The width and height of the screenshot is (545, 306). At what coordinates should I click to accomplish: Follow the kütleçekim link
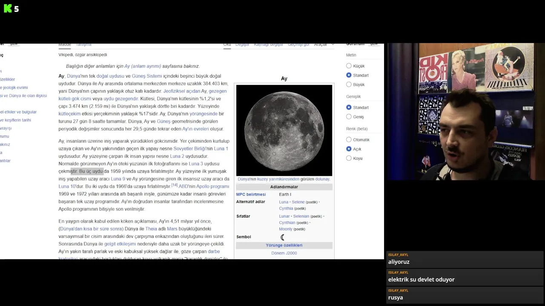69,114
